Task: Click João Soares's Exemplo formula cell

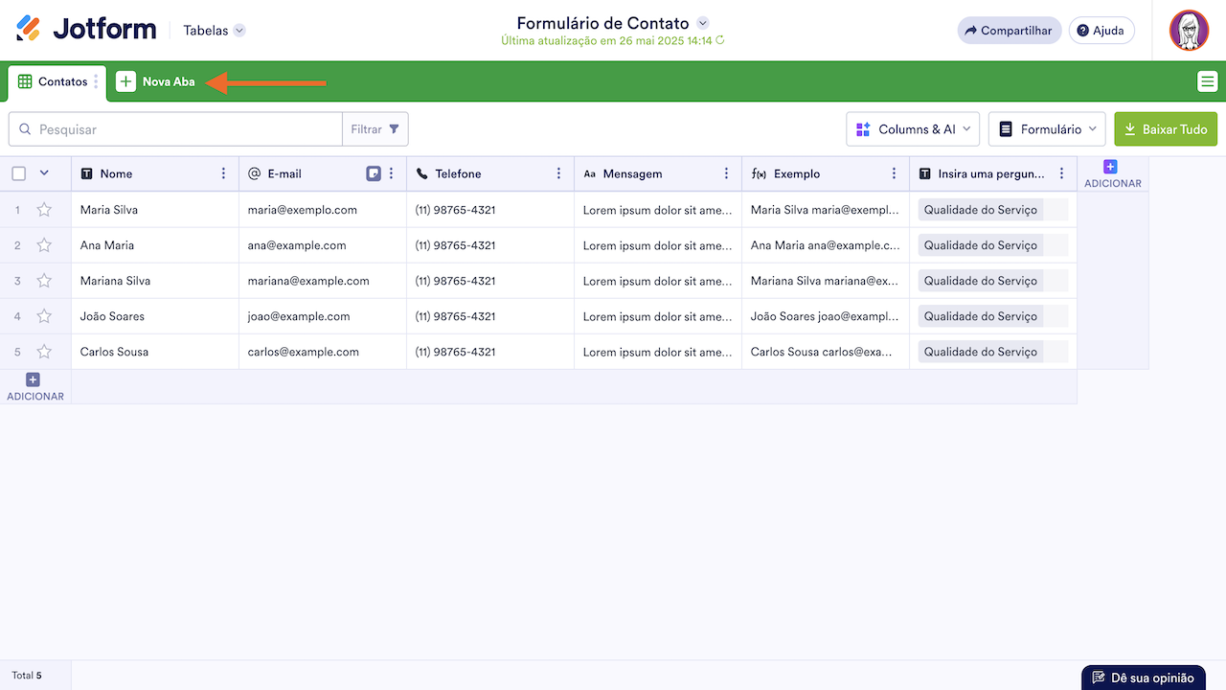Action: pyautogui.click(x=826, y=316)
